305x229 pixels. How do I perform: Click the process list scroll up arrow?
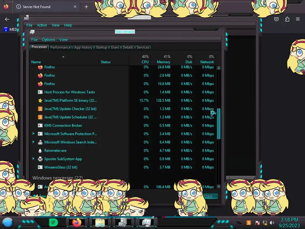219,68
